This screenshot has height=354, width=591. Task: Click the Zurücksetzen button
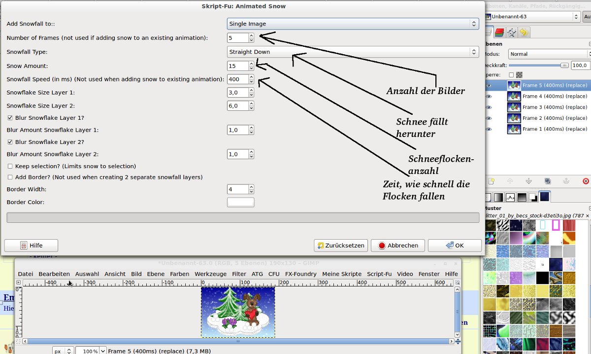[341, 246]
